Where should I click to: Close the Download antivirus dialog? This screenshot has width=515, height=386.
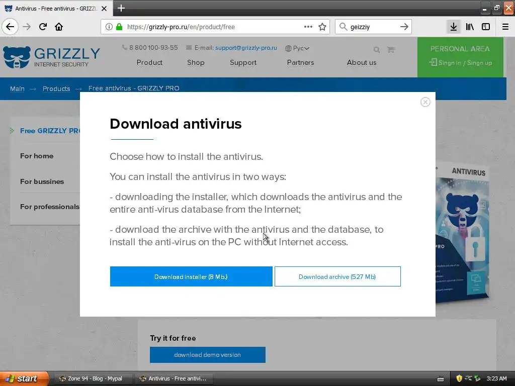click(x=425, y=102)
